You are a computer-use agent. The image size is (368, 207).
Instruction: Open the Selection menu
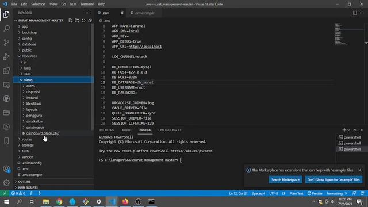[x=39, y=4]
